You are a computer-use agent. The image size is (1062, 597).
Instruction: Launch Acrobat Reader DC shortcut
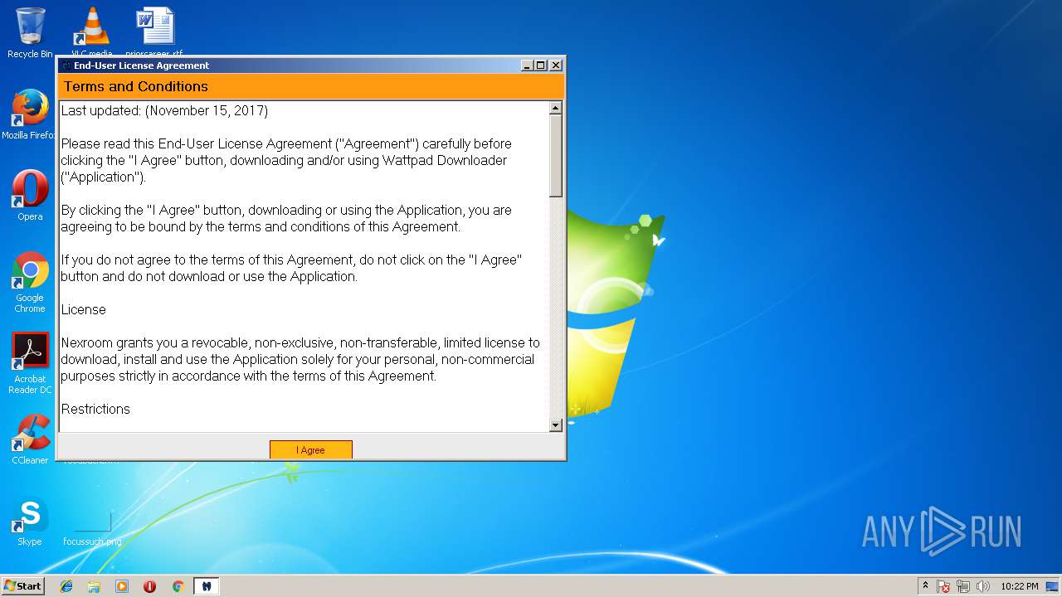30,363
